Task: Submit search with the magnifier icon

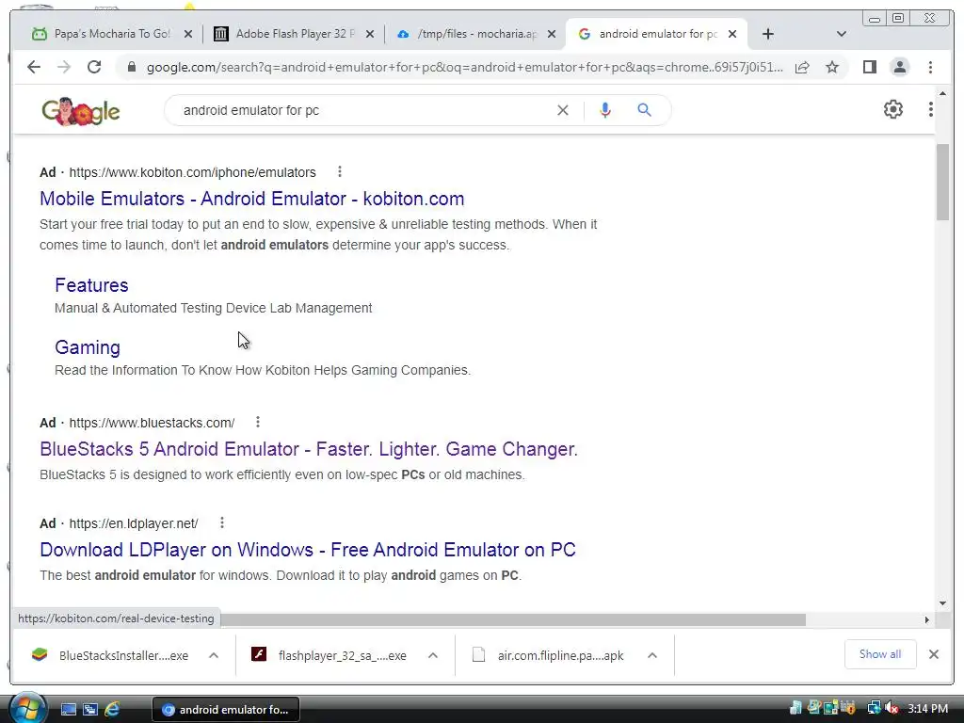Action: (644, 110)
